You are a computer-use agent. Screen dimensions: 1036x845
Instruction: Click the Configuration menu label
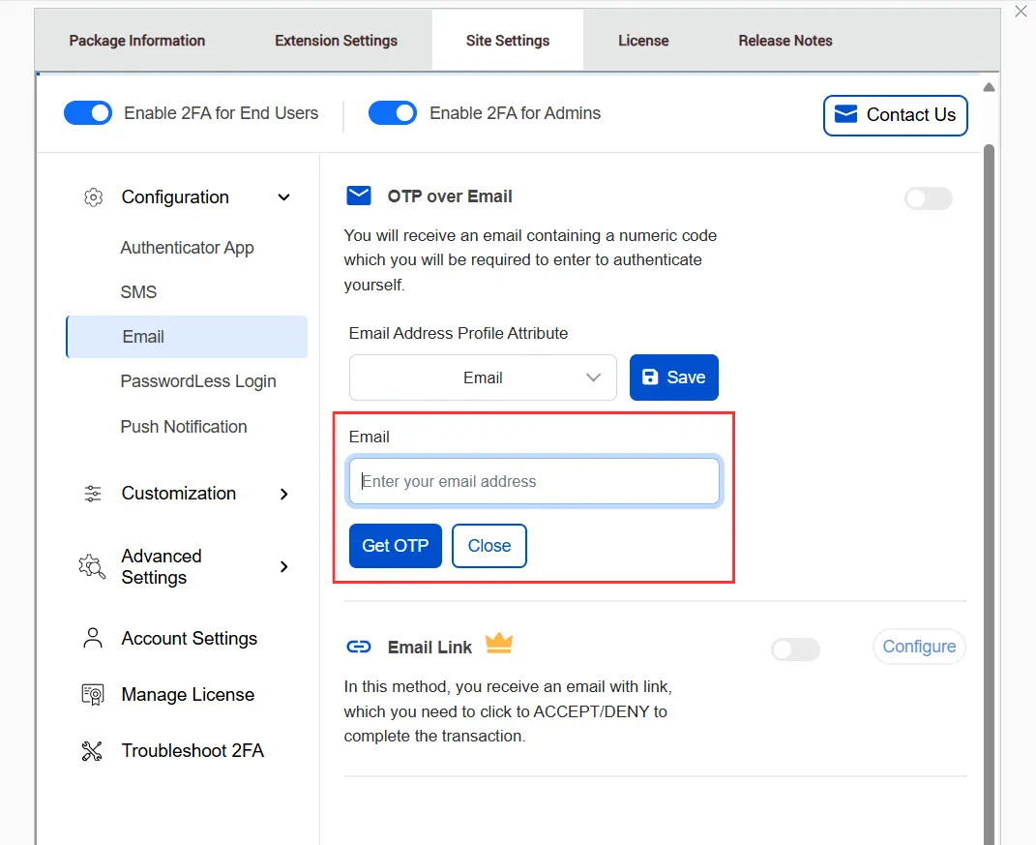pyautogui.click(x=175, y=197)
